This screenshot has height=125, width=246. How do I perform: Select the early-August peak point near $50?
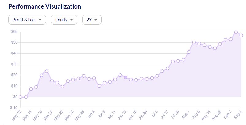194,42
